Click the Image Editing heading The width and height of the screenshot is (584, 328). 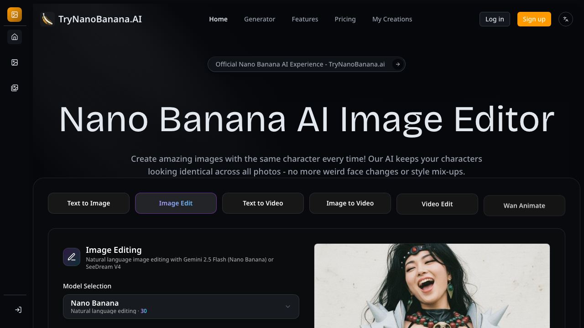114,250
